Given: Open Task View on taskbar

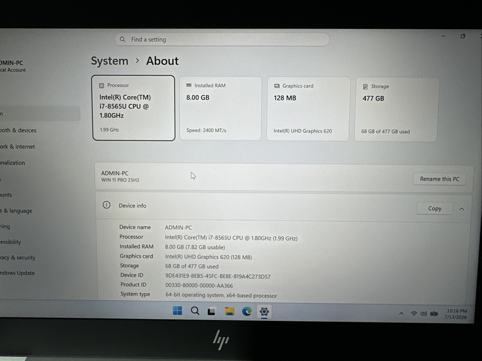Looking at the screenshot, I should pyautogui.click(x=211, y=311).
